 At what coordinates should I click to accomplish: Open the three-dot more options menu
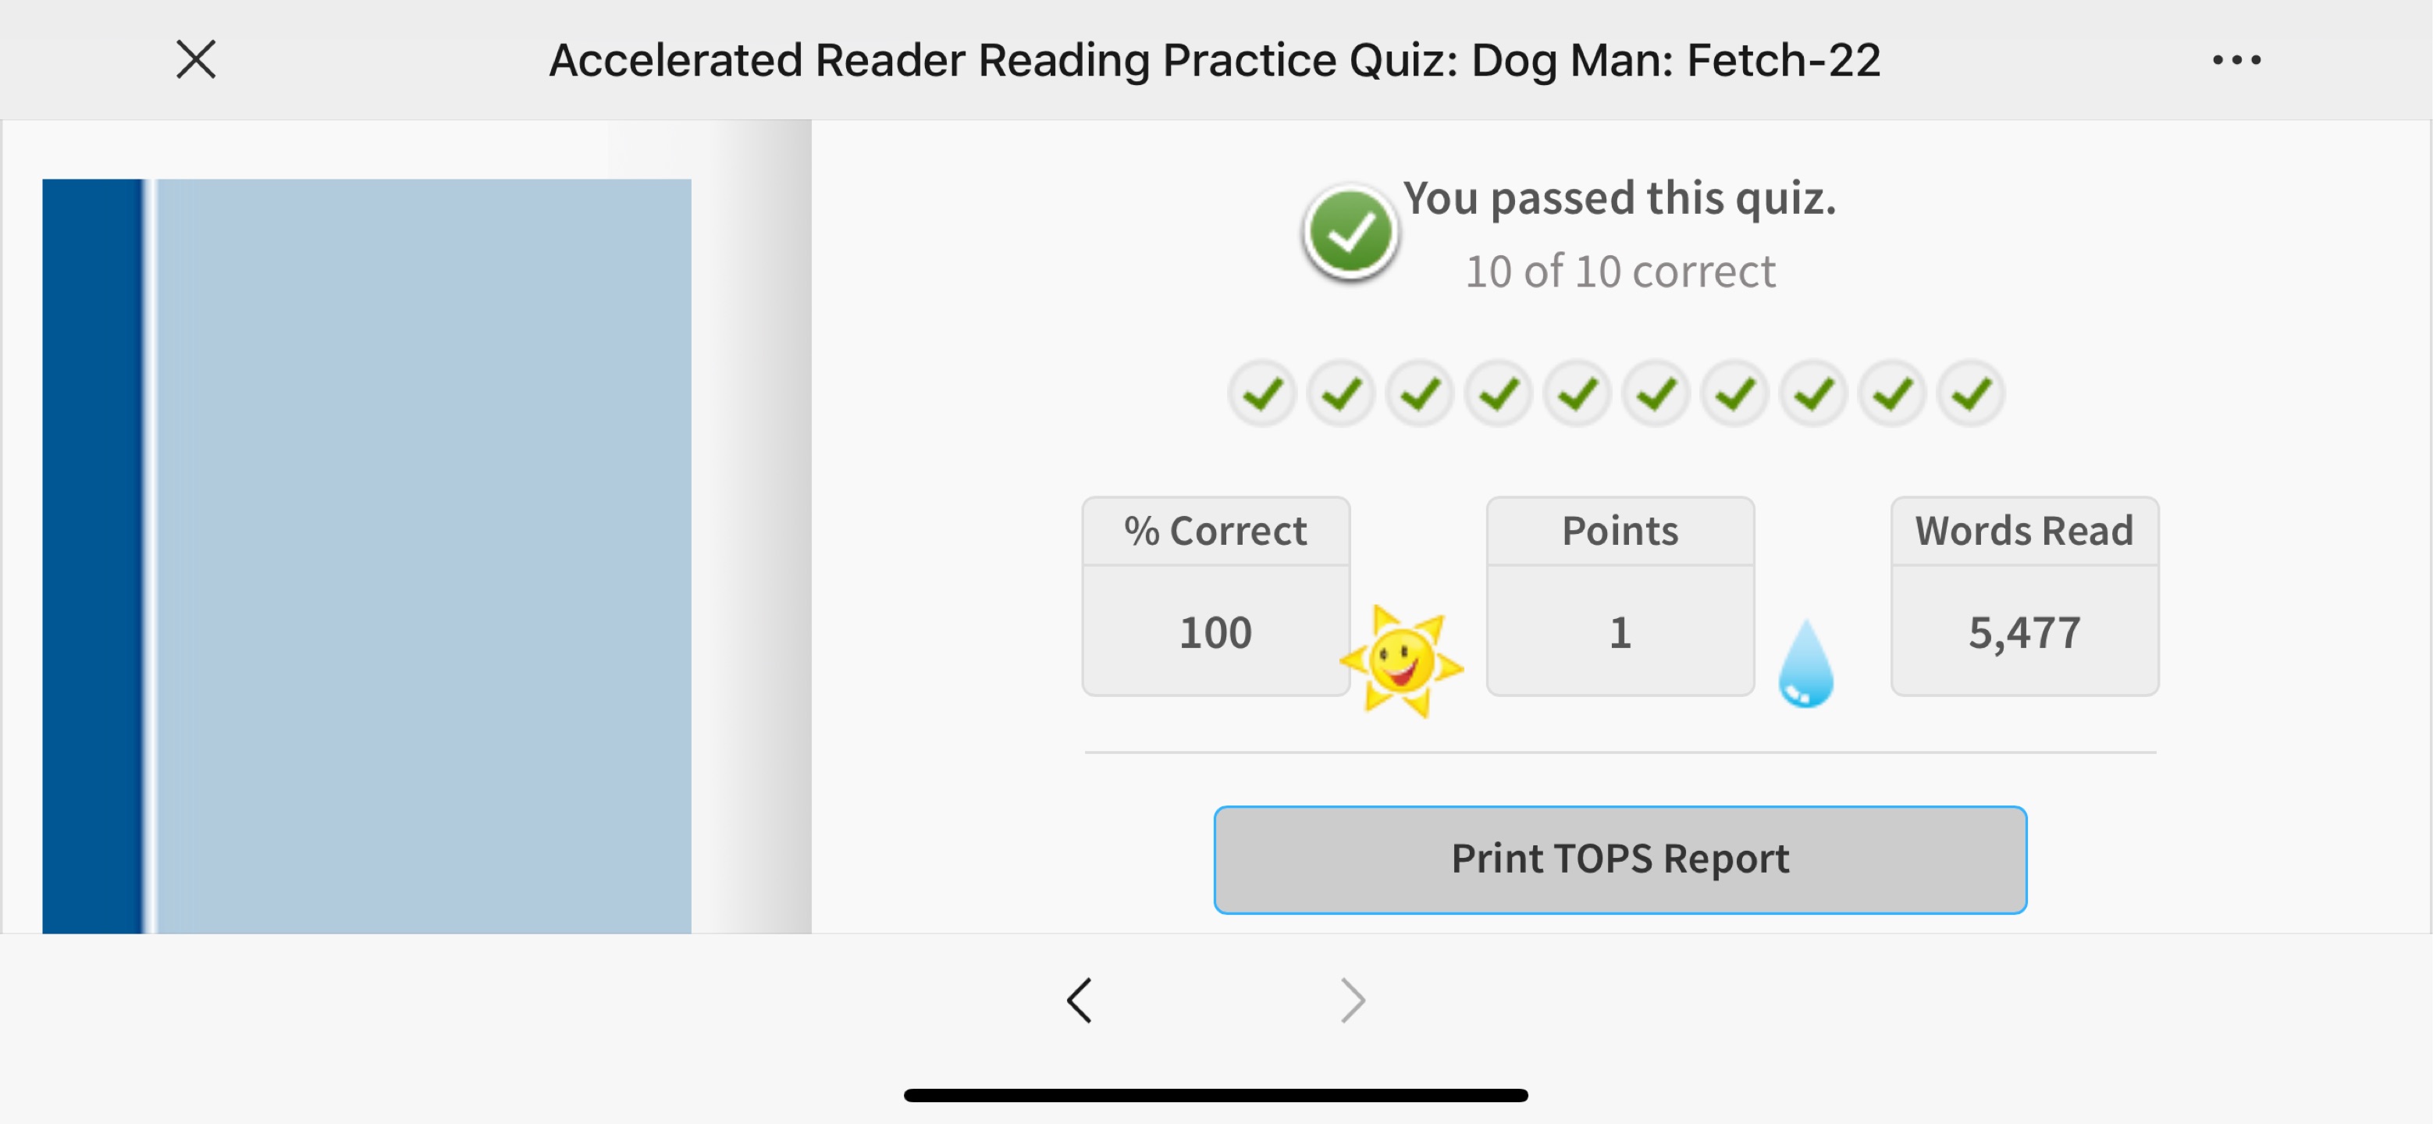tap(2236, 59)
